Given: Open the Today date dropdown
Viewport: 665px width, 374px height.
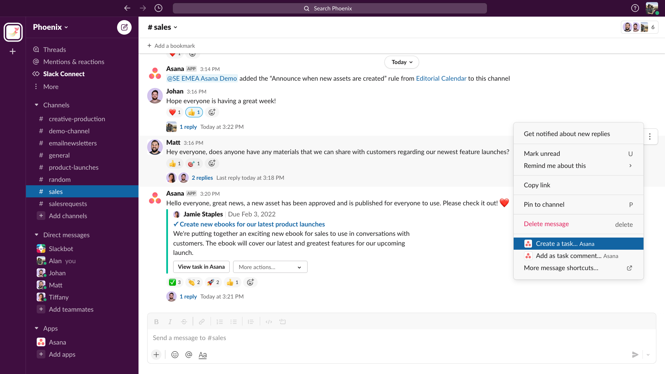Looking at the screenshot, I should [x=402, y=62].
